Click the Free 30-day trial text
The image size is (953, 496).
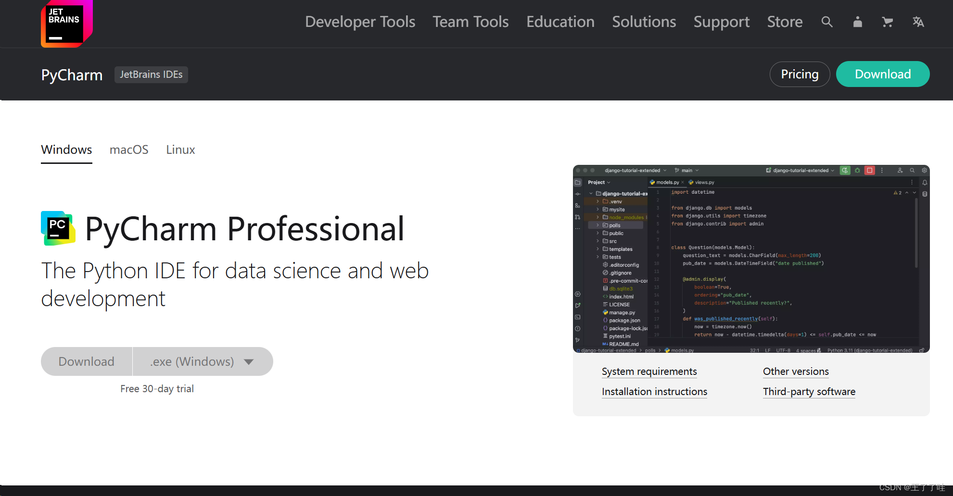pyautogui.click(x=157, y=389)
